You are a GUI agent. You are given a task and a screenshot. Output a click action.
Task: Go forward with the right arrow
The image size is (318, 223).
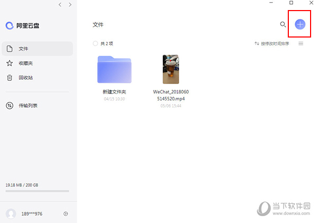point(70,5)
